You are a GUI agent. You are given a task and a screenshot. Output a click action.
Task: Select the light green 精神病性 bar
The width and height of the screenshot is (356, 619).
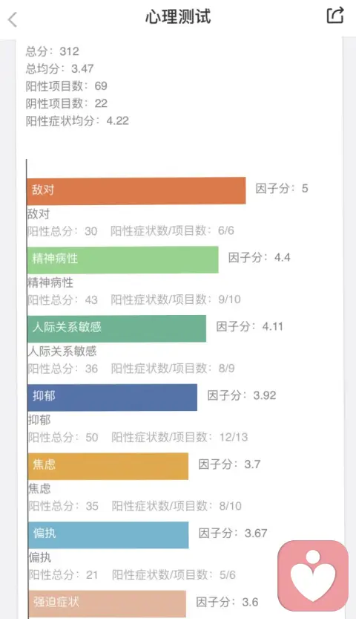pos(122,259)
